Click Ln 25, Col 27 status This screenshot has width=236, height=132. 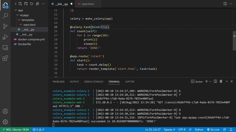[153, 129]
